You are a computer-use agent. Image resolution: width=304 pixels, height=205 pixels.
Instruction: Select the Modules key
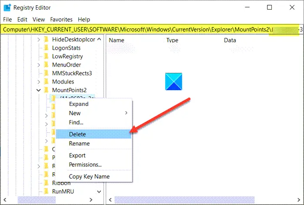tap(63, 82)
